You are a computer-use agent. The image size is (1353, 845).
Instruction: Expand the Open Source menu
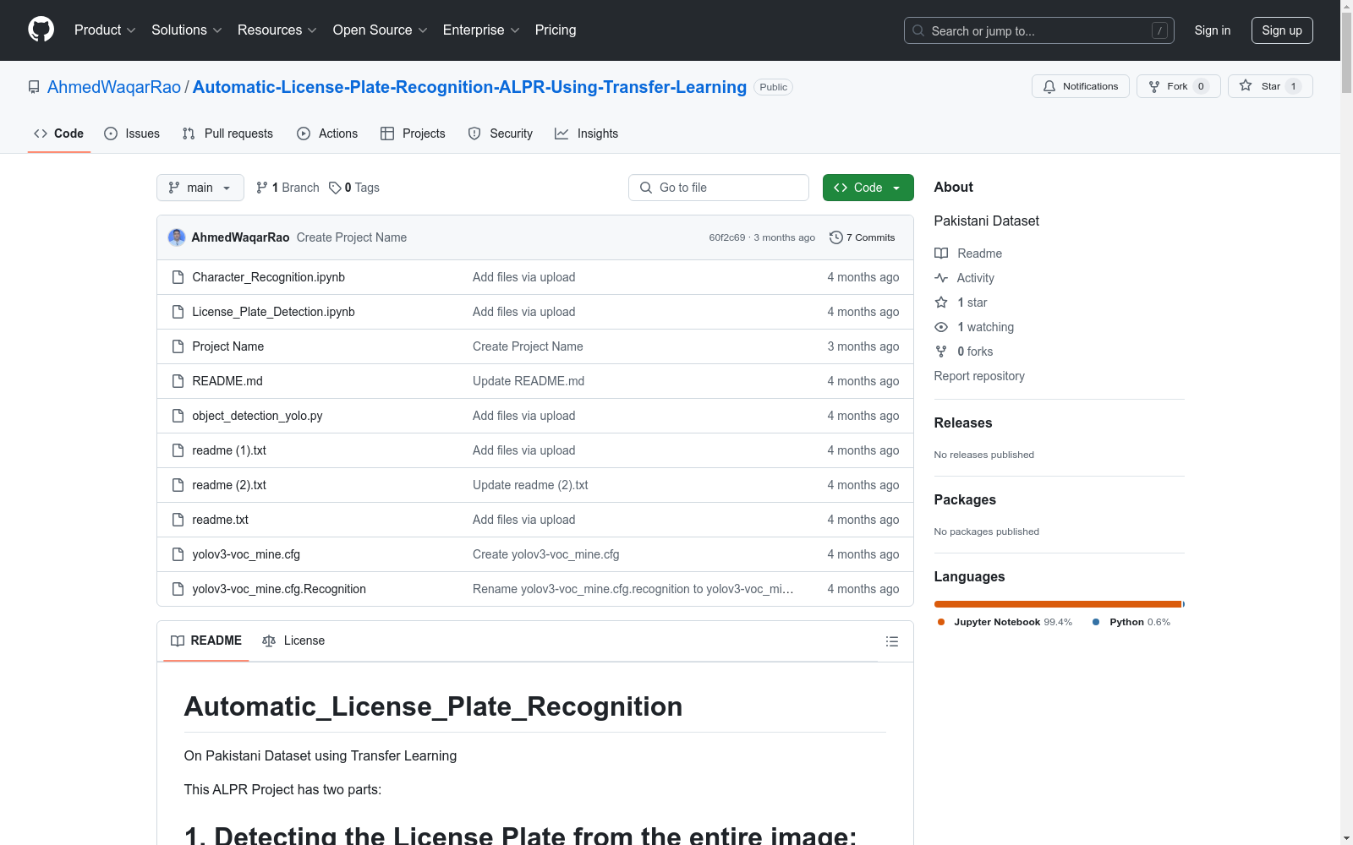click(381, 30)
